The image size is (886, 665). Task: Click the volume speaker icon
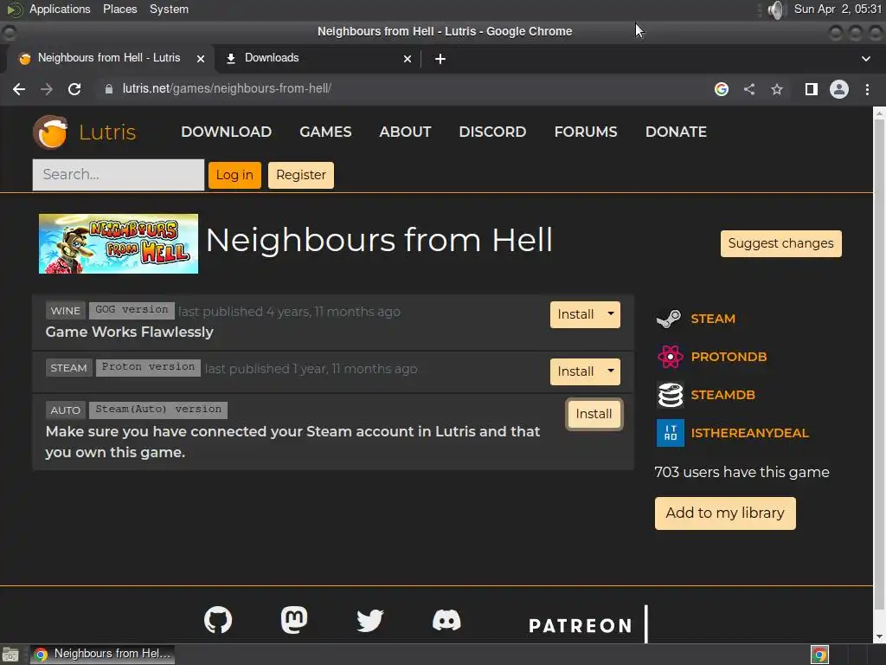[x=778, y=10]
